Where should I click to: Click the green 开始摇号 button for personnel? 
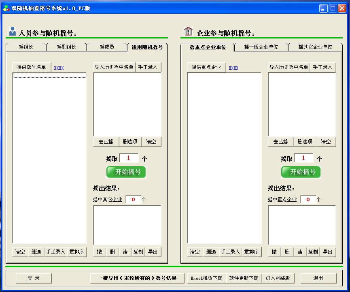(126, 172)
